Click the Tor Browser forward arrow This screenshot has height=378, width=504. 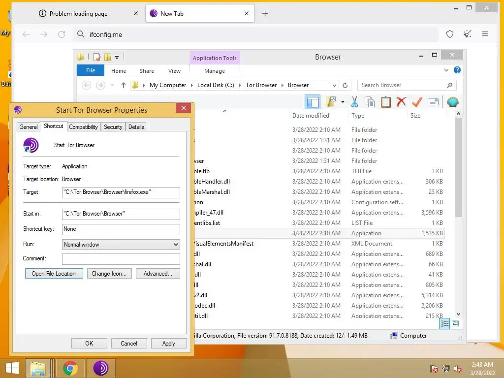click(x=44, y=34)
